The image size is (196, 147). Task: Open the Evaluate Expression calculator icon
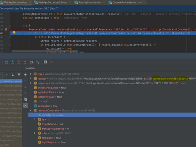point(45,62)
